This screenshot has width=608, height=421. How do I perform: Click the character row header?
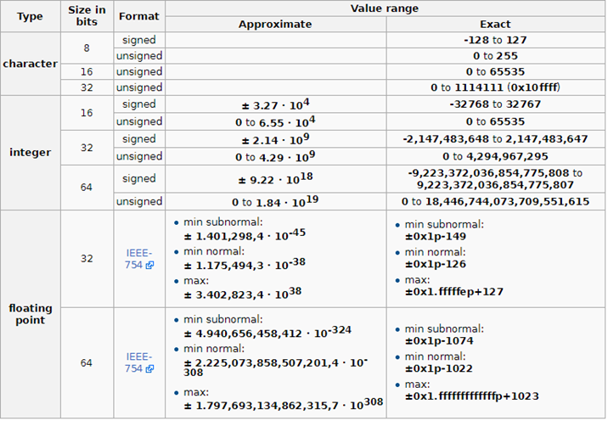tap(30, 64)
